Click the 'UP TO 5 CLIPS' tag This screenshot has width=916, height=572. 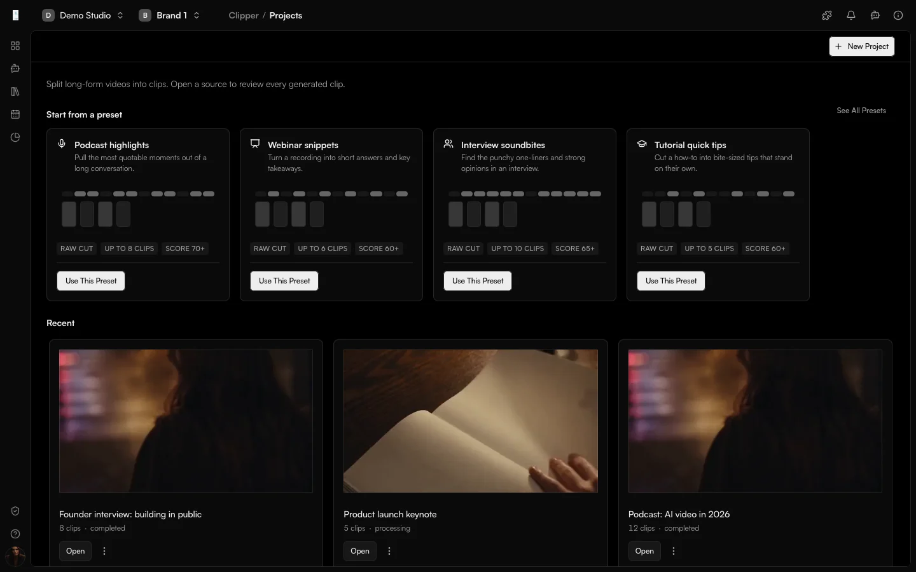tap(709, 249)
